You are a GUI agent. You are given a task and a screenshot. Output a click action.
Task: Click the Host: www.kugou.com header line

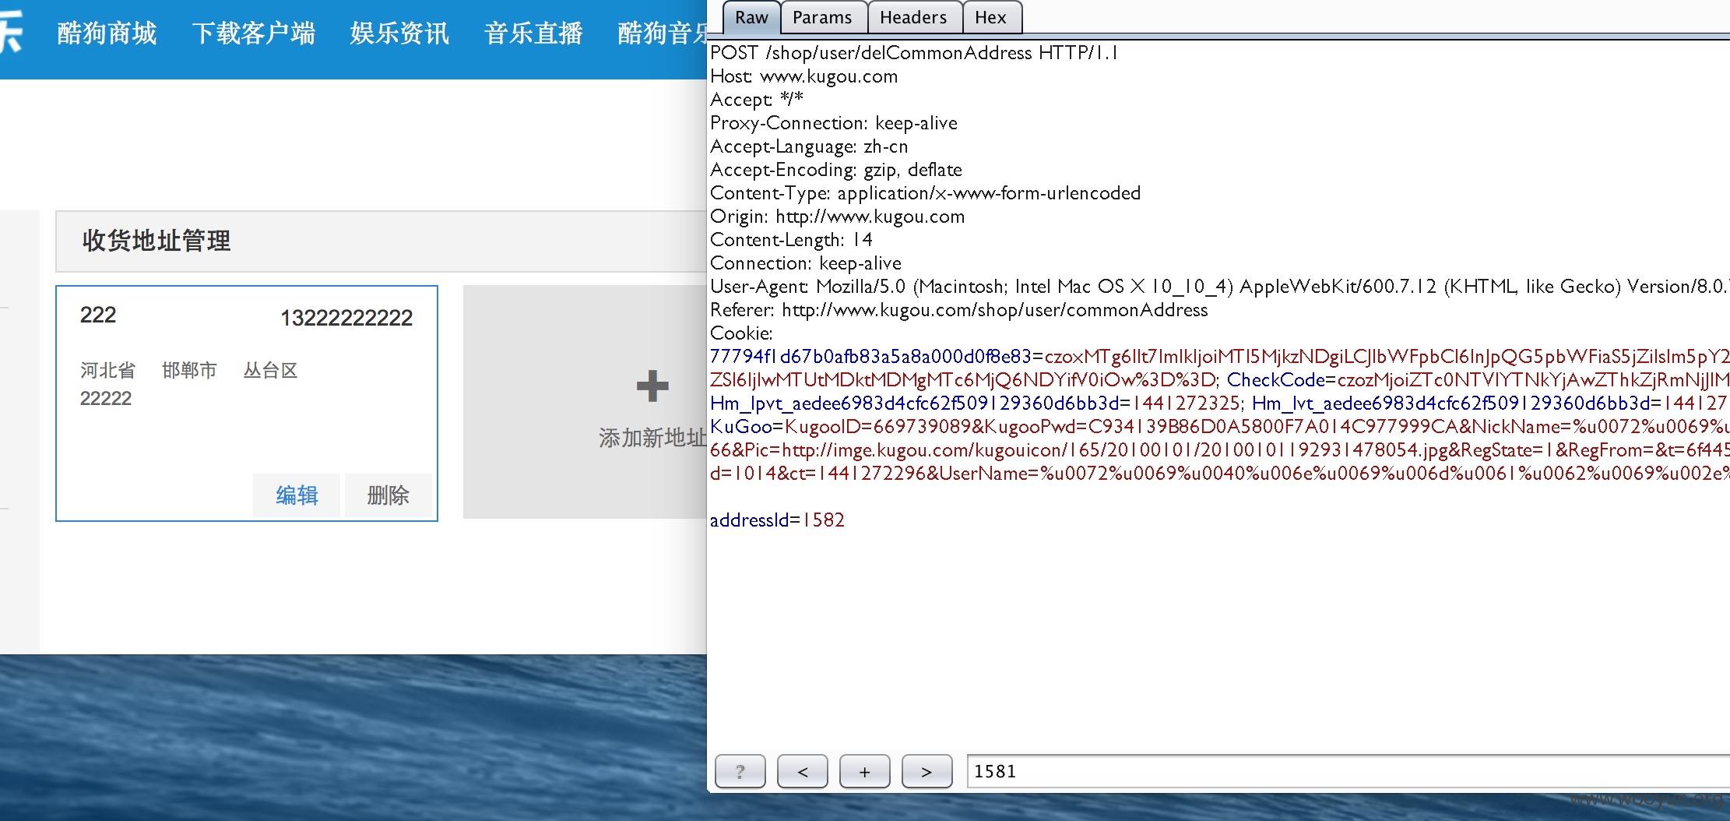pyautogui.click(x=803, y=76)
